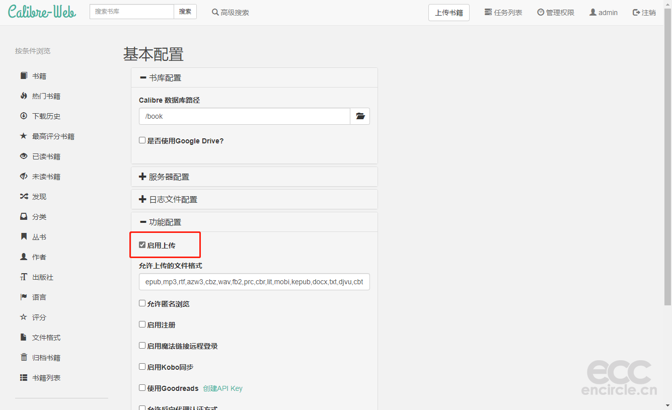Click the folder browse icon beside /book path
The height and width of the screenshot is (410, 672).
click(360, 116)
